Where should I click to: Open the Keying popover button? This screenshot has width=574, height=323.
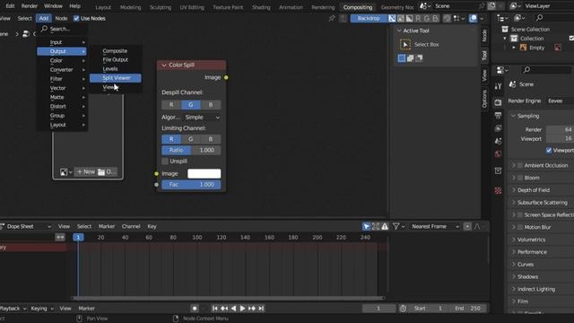(42, 309)
